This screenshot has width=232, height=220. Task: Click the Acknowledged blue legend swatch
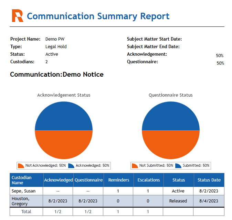(71, 166)
